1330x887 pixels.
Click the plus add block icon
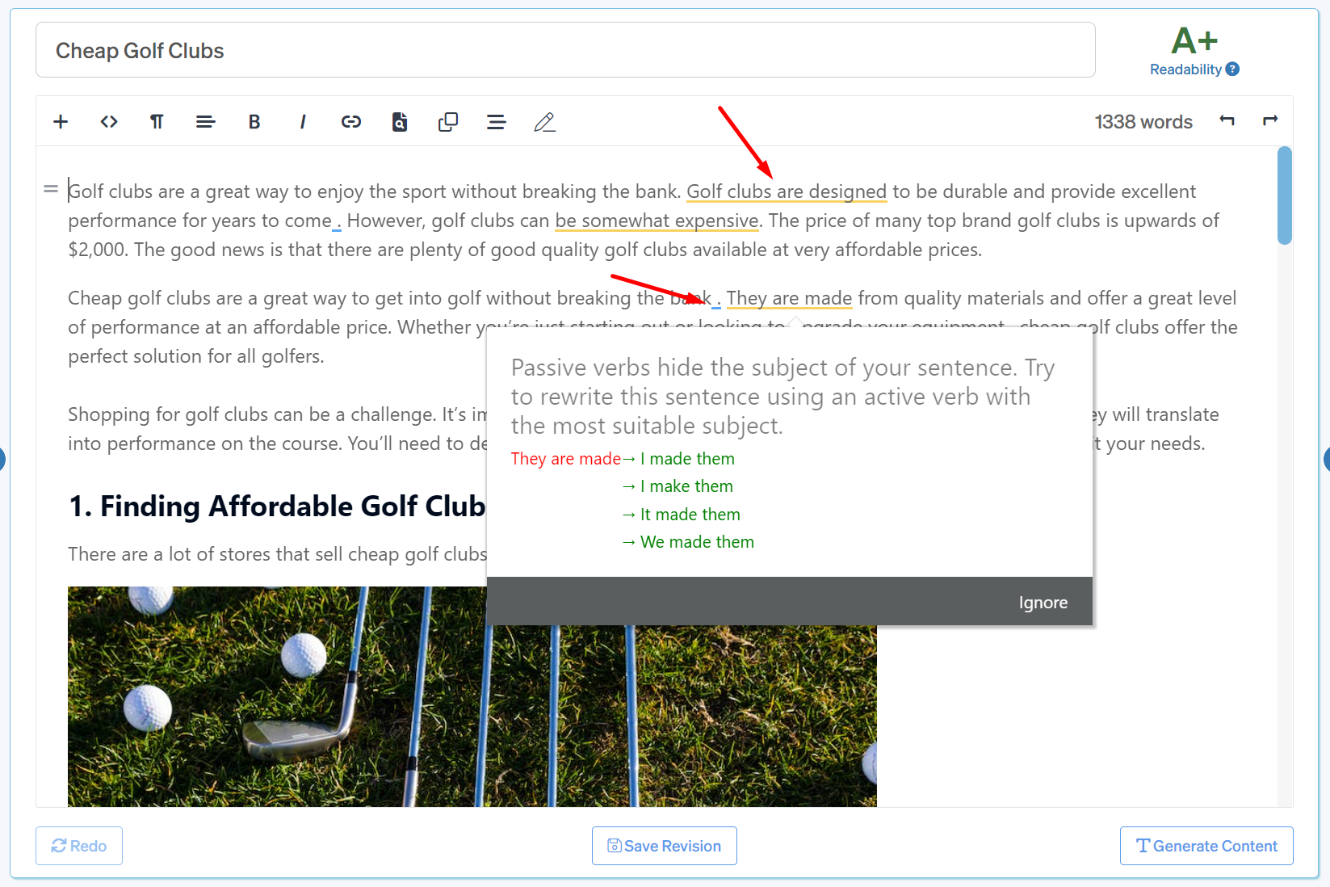tap(61, 122)
